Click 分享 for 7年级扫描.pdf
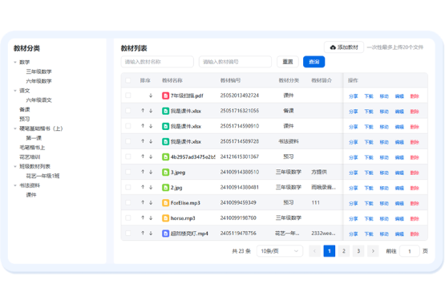Image resolution: width=445 pixels, height=305 pixels. tap(354, 96)
